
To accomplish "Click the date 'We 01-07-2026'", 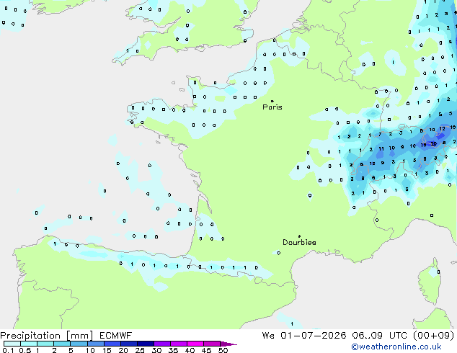I will [304, 336].
